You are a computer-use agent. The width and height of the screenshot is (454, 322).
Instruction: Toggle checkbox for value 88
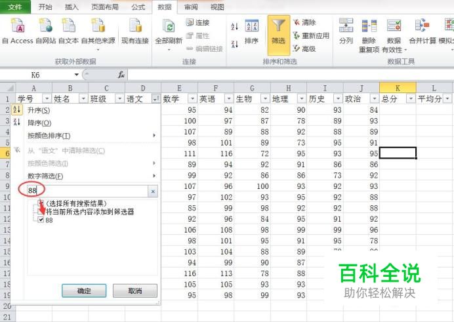tap(41, 220)
